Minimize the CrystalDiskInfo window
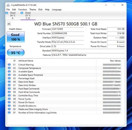This screenshot has width=132, height=130. (x=106, y=5)
